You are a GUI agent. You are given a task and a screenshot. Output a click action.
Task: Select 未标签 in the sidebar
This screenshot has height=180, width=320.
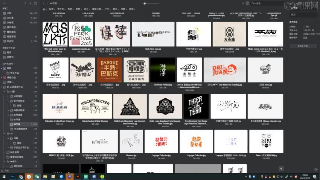20,23
